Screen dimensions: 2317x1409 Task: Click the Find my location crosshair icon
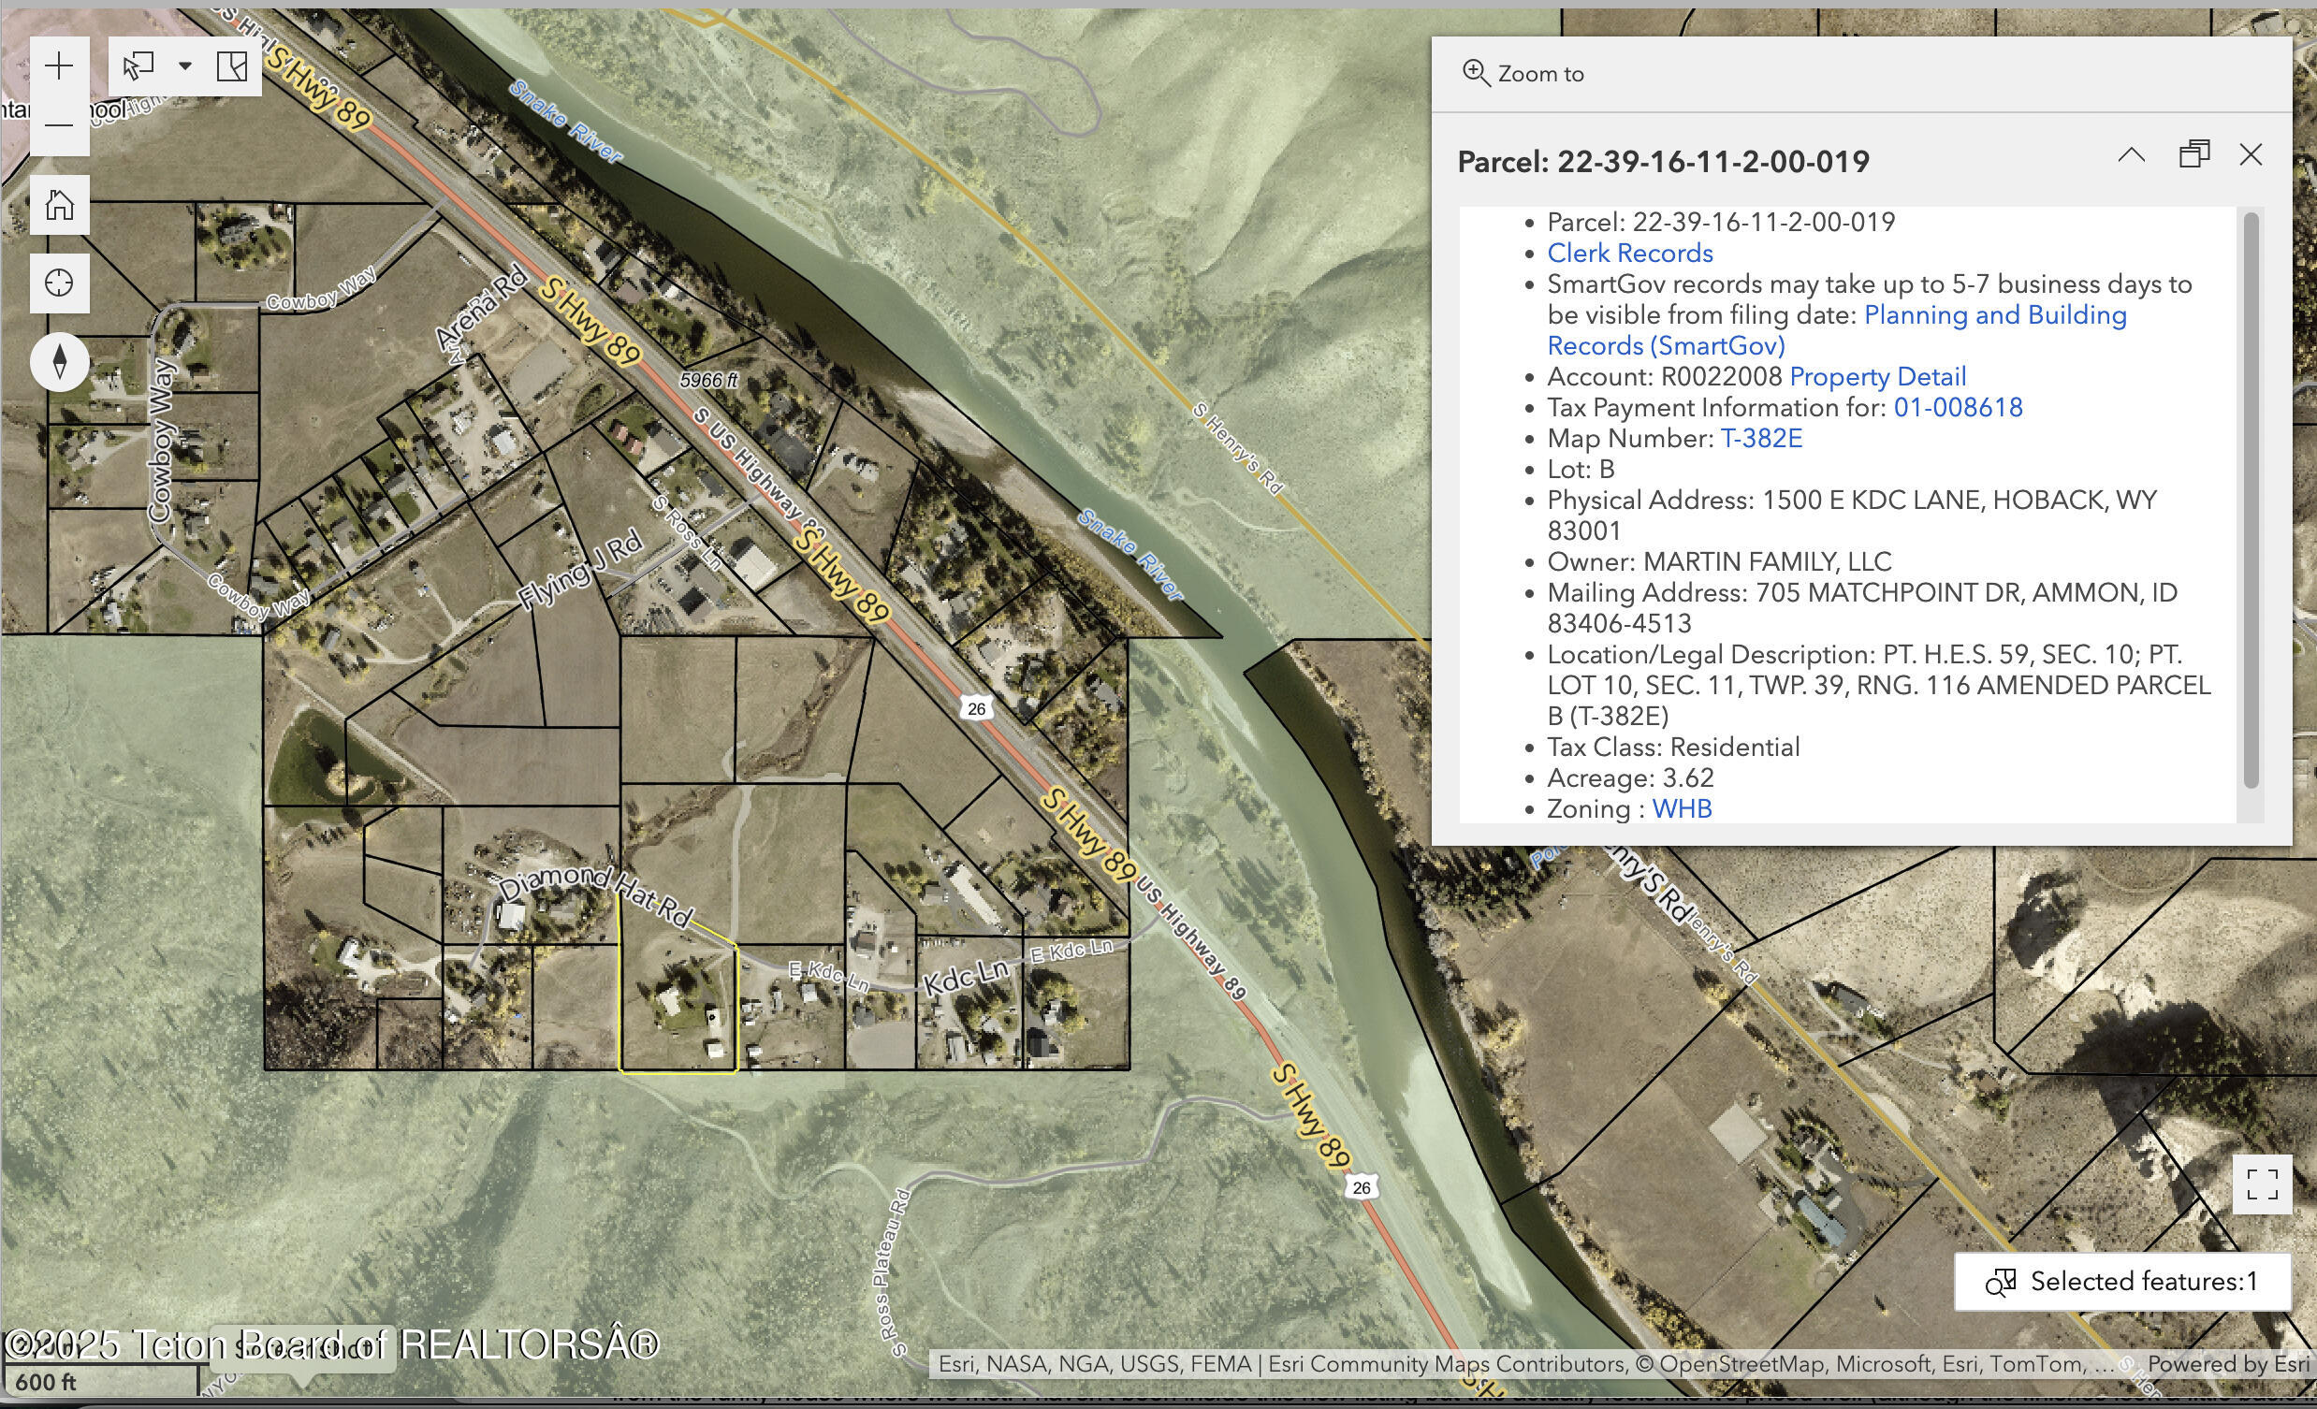tap(59, 283)
